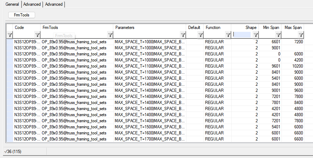
Task: Click into the Parameters filter text box
Action: tap(146, 35)
